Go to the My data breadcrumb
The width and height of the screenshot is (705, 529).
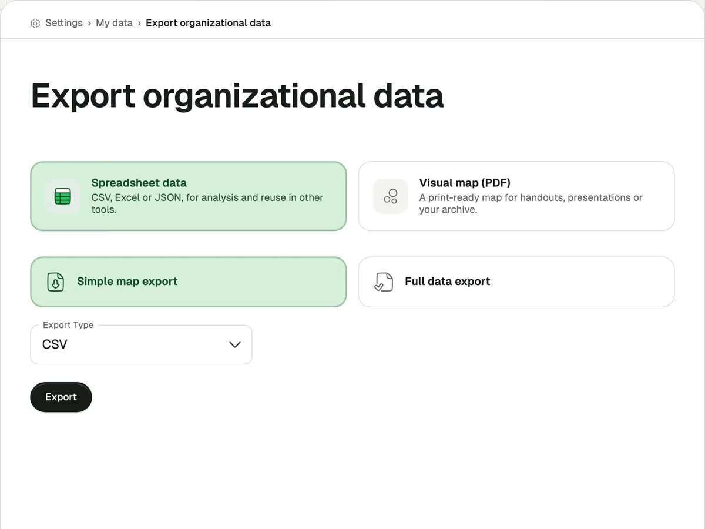pos(115,23)
